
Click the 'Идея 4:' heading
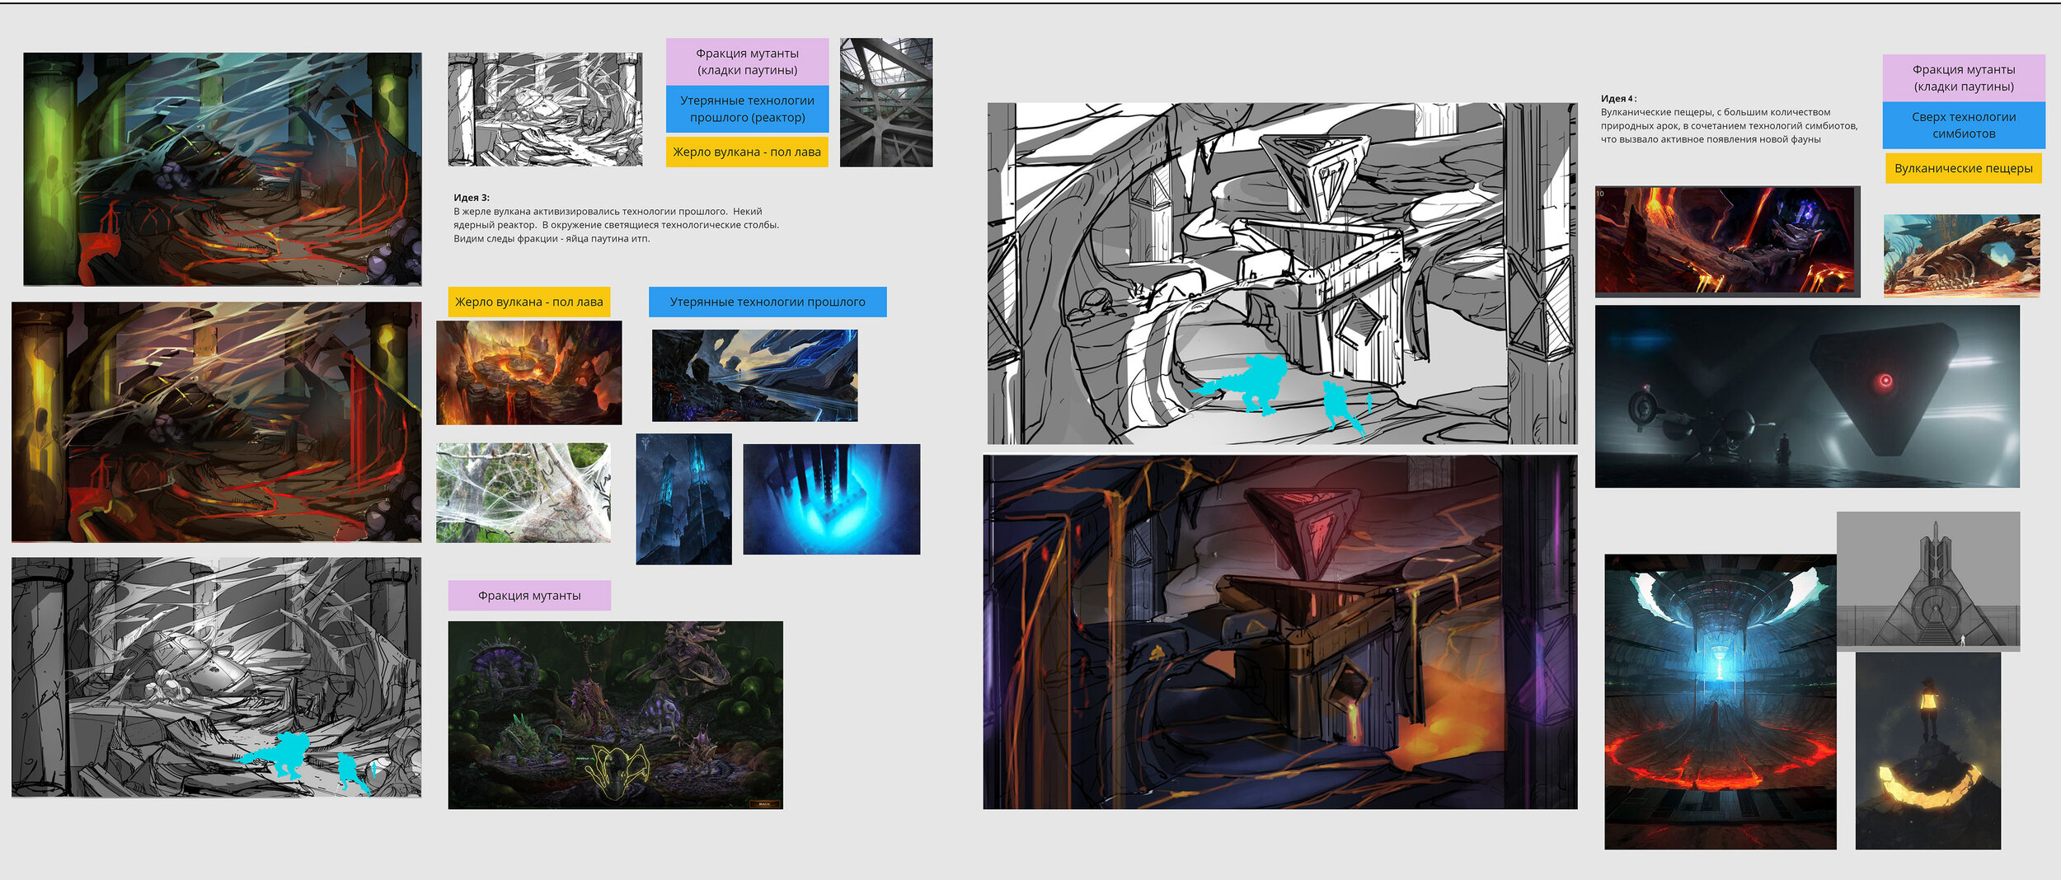[1618, 99]
